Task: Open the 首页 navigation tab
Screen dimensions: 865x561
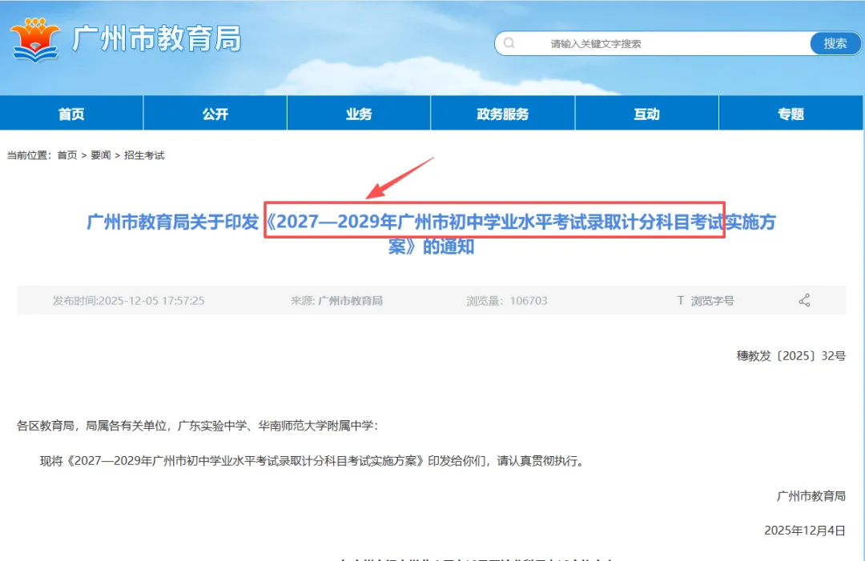Action: tap(72, 114)
